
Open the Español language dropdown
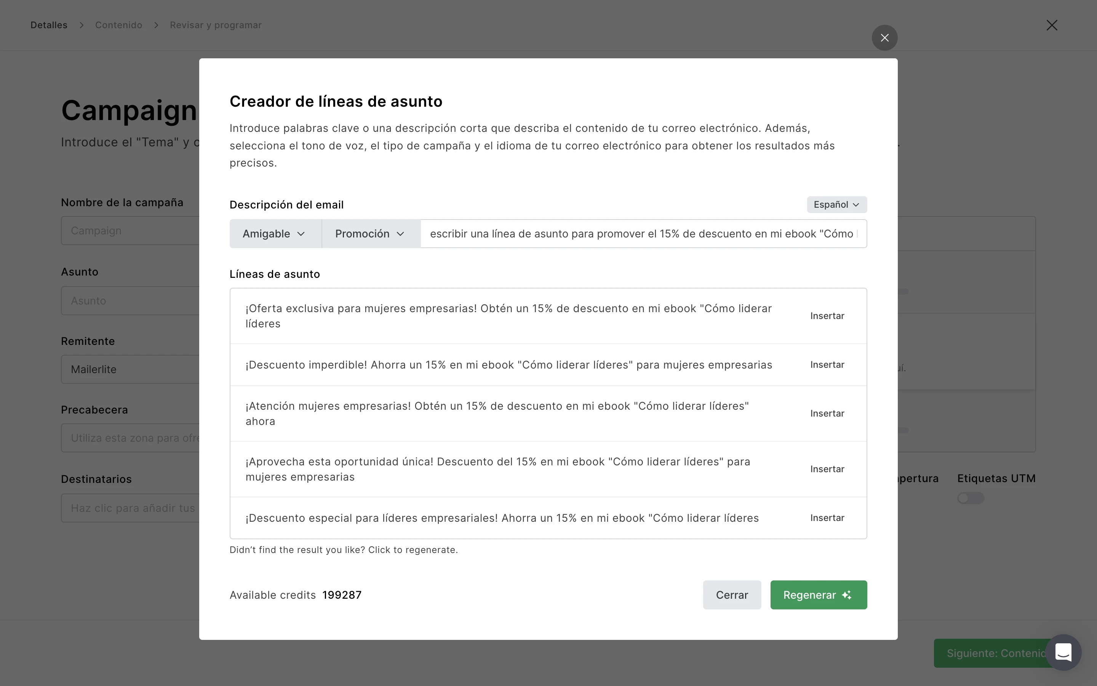(836, 205)
